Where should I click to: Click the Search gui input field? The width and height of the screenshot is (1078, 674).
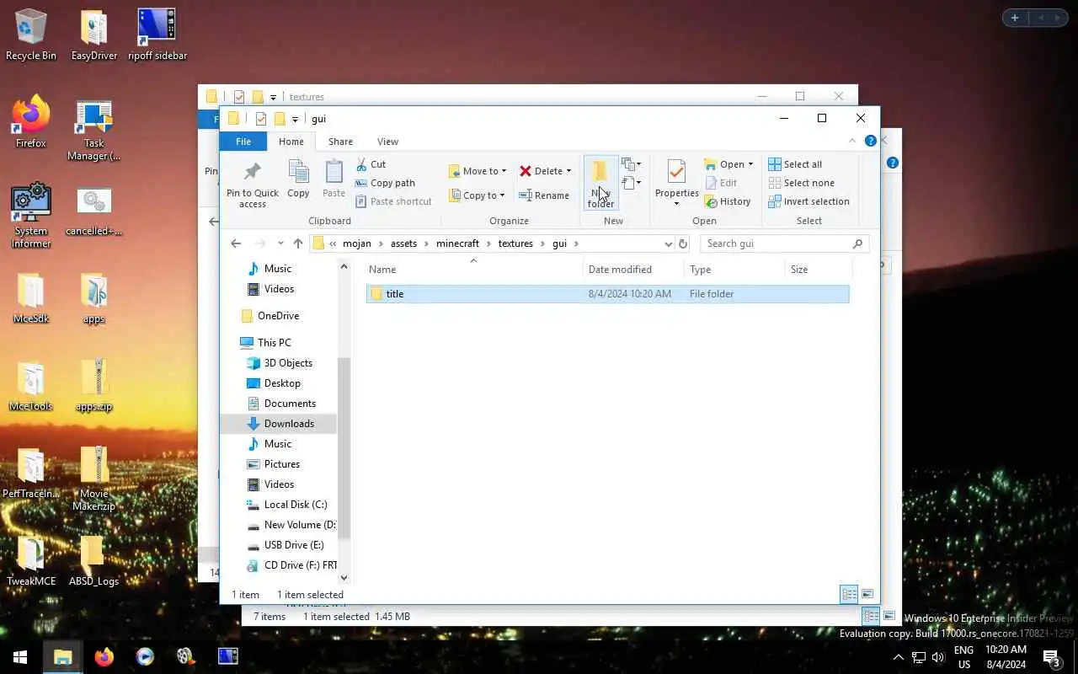click(x=784, y=243)
